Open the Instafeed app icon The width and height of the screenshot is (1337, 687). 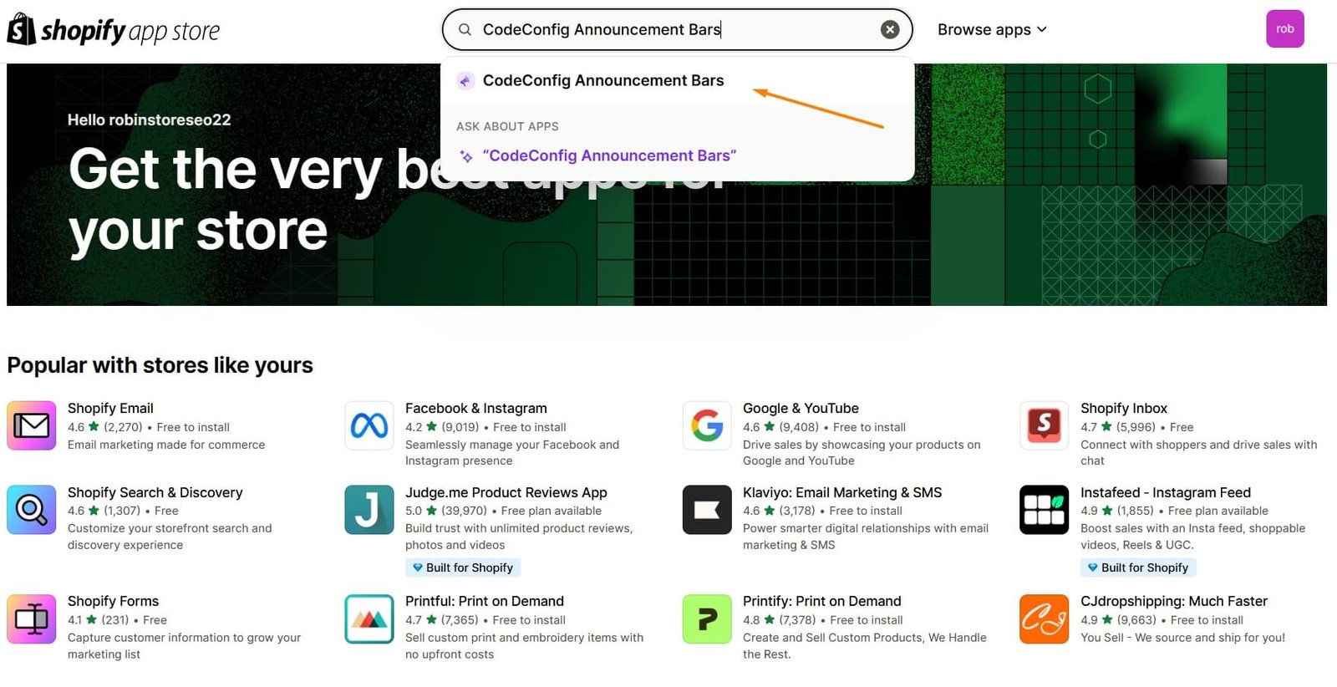tap(1045, 510)
